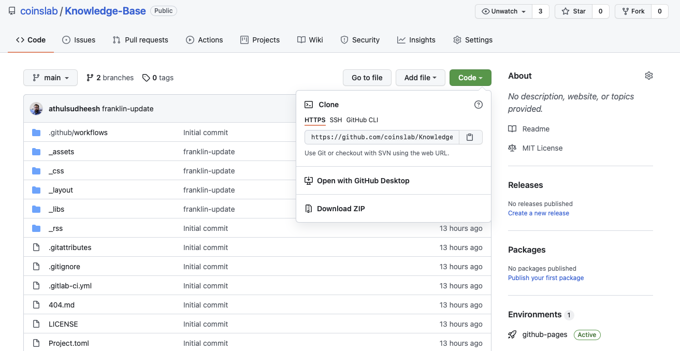The width and height of the screenshot is (680, 351).
Task: Open About section settings gear icon
Action: (649, 76)
